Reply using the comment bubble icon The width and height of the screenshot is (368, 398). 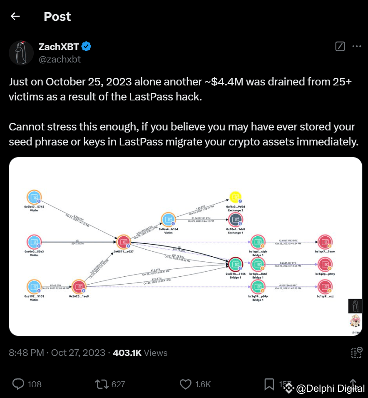(18, 383)
